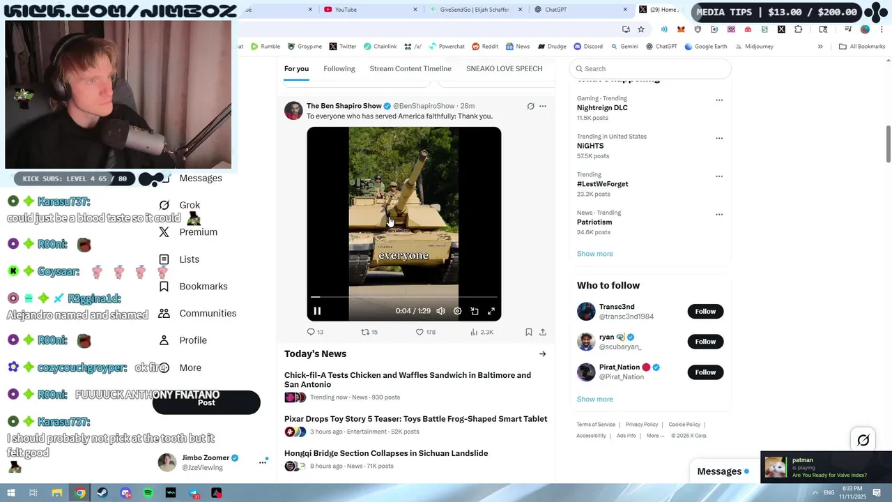Open the More menu in sidebar
The width and height of the screenshot is (892, 502).
tap(180, 367)
